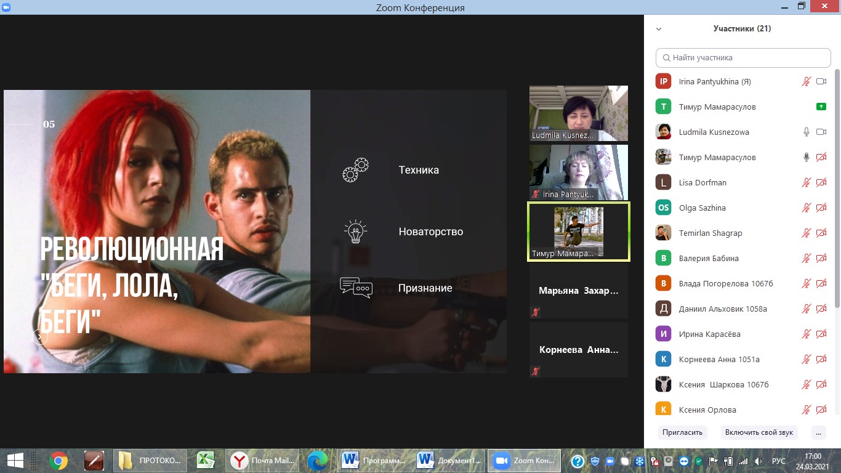Click the name Даниил Альховик 1058а
The height and width of the screenshot is (473, 841).
tap(723, 309)
